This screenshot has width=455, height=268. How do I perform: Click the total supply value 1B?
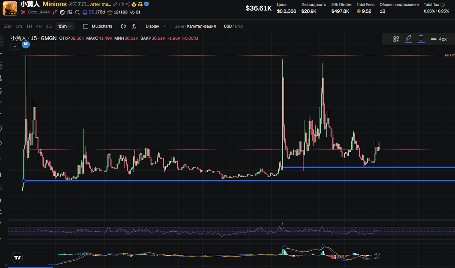(x=383, y=11)
